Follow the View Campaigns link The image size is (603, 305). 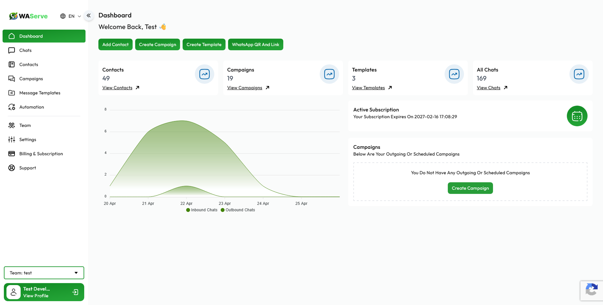(245, 88)
